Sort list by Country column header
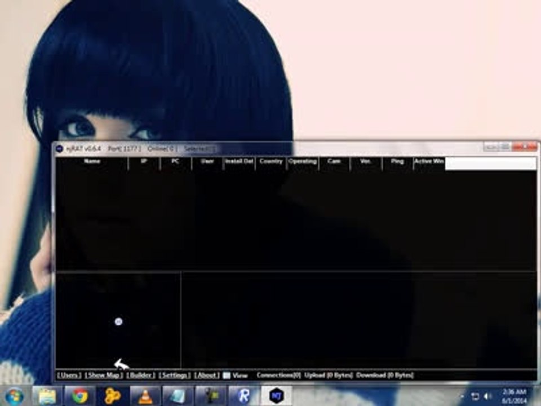The height and width of the screenshot is (406, 541). 271,162
